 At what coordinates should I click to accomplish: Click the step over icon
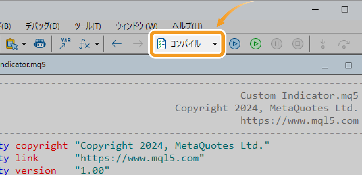(x=344, y=44)
